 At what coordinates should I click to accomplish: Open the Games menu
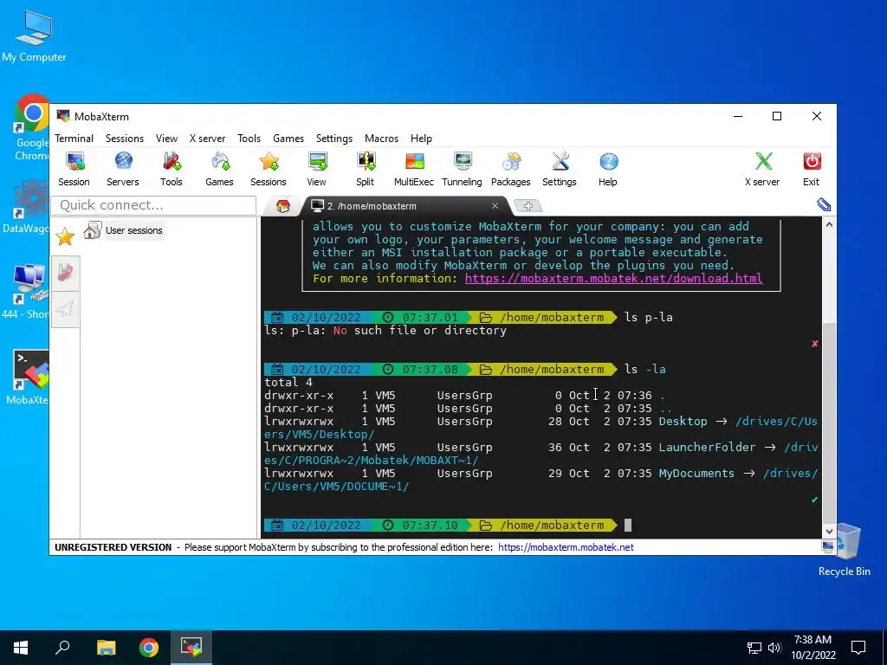[x=288, y=139]
